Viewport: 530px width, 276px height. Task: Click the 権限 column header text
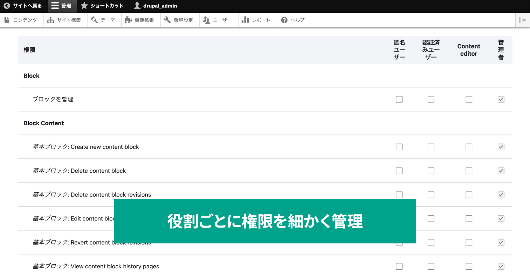coord(29,50)
